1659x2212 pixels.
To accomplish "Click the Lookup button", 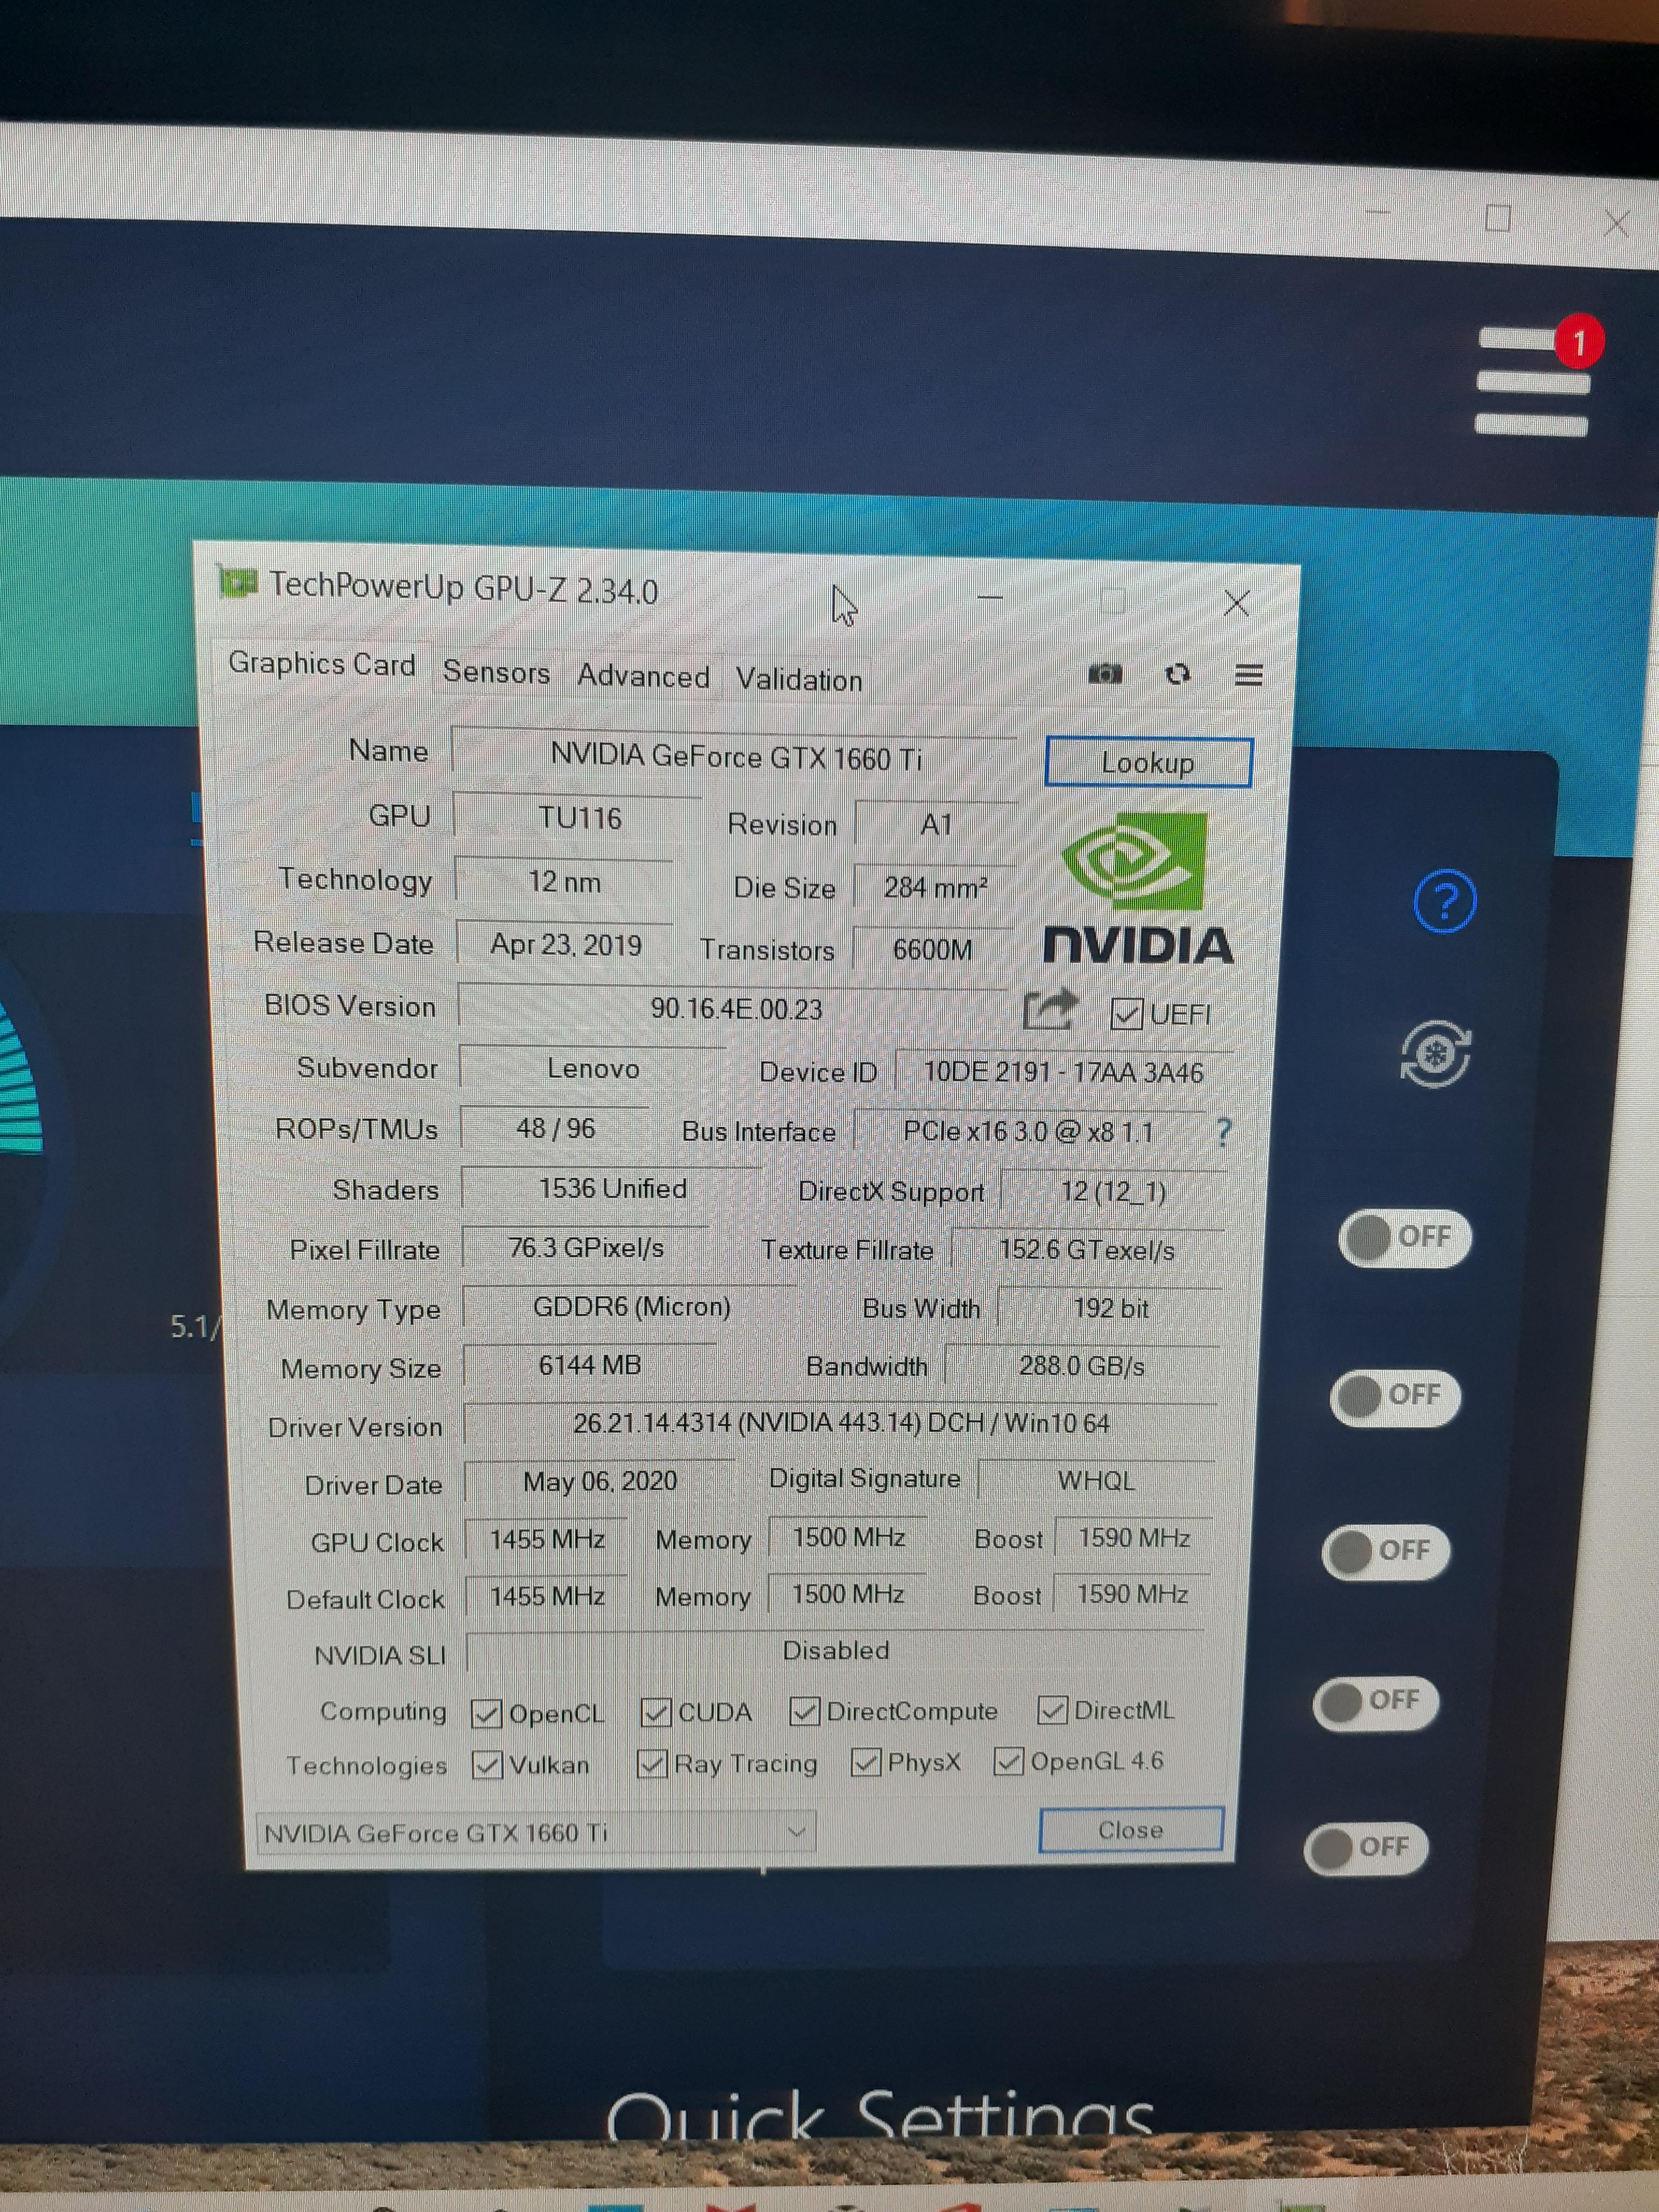I will 1148,762.
